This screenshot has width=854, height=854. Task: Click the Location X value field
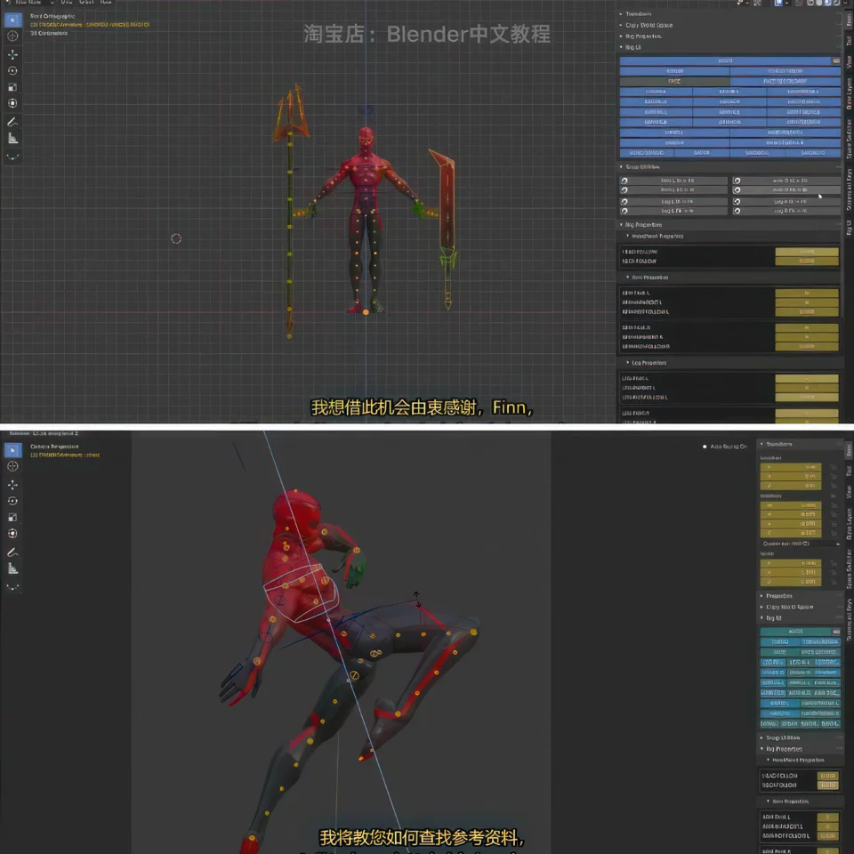pyautogui.click(x=791, y=467)
